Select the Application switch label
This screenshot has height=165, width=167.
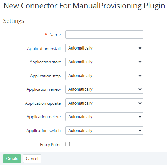click(x=44, y=131)
